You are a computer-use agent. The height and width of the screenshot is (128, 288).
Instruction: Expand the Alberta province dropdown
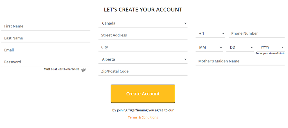pyautogui.click(x=143, y=59)
